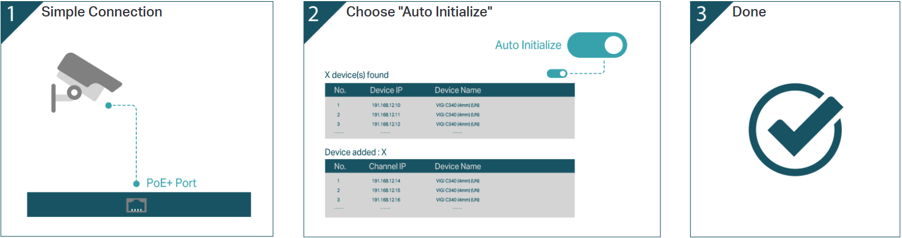
Task: Click the "X device(s) found" text
Action: pyautogui.click(x=356, y=75)
